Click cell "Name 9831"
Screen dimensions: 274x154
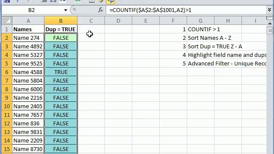pyautogui.click(x=28, y=132)
